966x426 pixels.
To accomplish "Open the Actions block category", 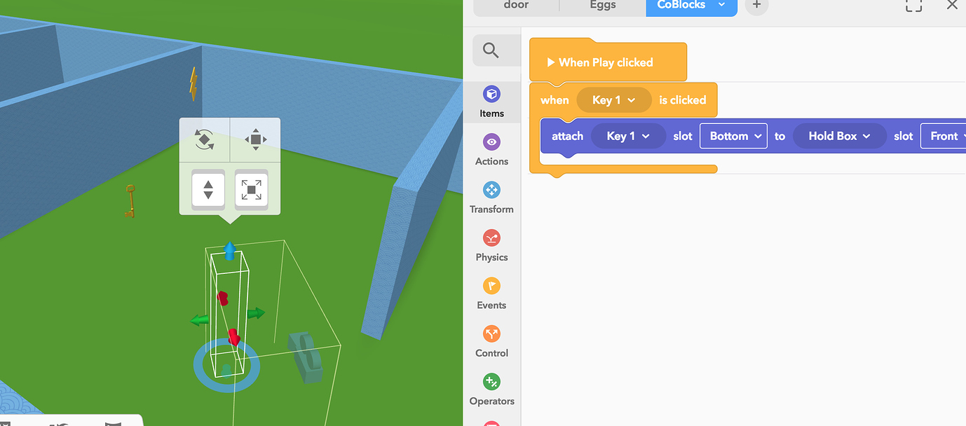I will point(491,149).
